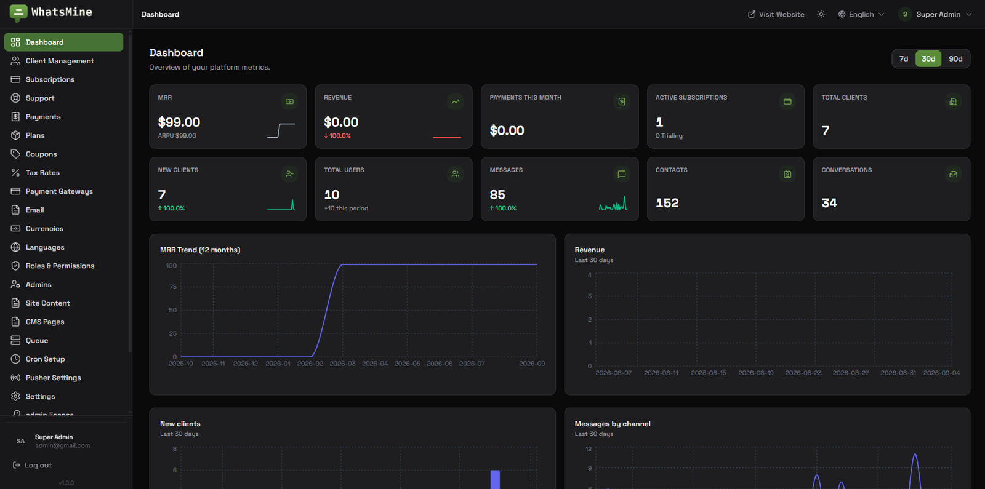Open Dashboard in the sidebar
Viewport: 985px width, 489px height.
63,42
